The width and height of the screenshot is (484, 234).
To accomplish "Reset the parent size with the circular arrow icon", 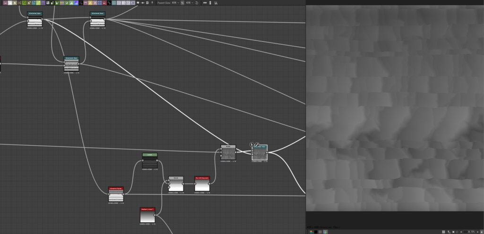I will (197, 3).
